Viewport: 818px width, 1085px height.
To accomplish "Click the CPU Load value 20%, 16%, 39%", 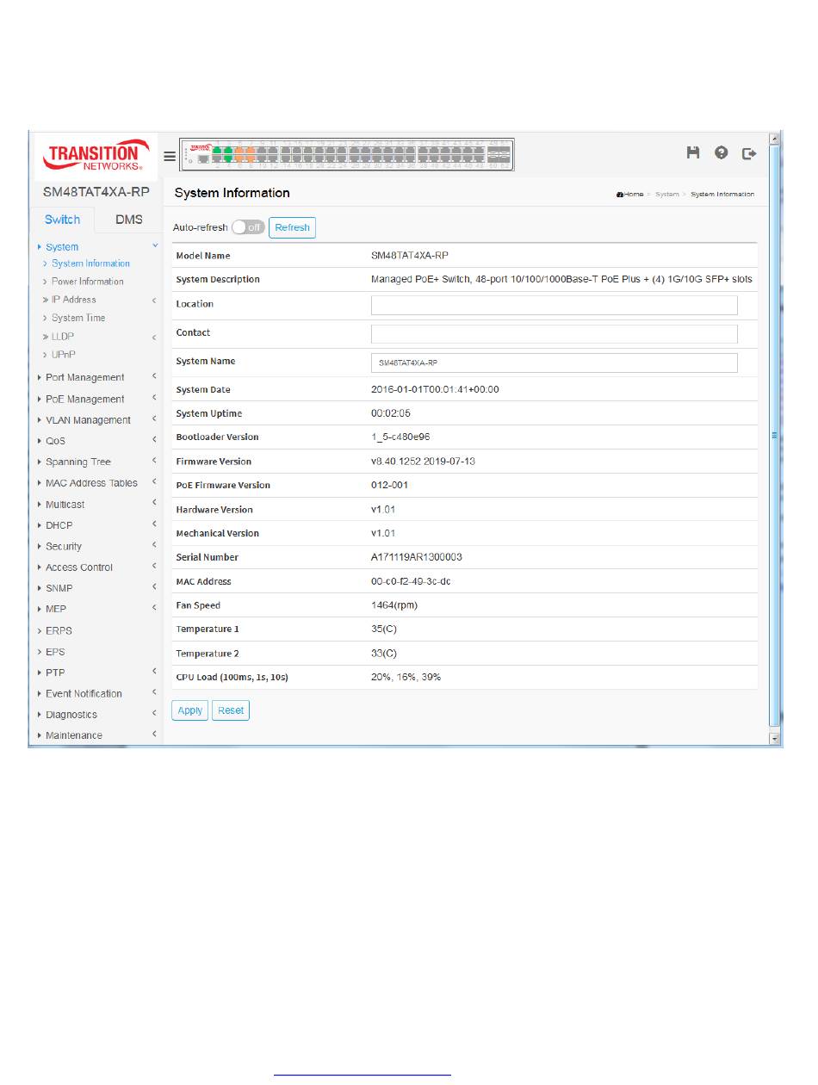I will tap(406, 677).
